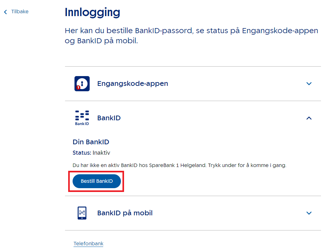Click the SpareBank 1 Helgeland notice text
Viewport: 327px width, 251px height.
[179, 165]
